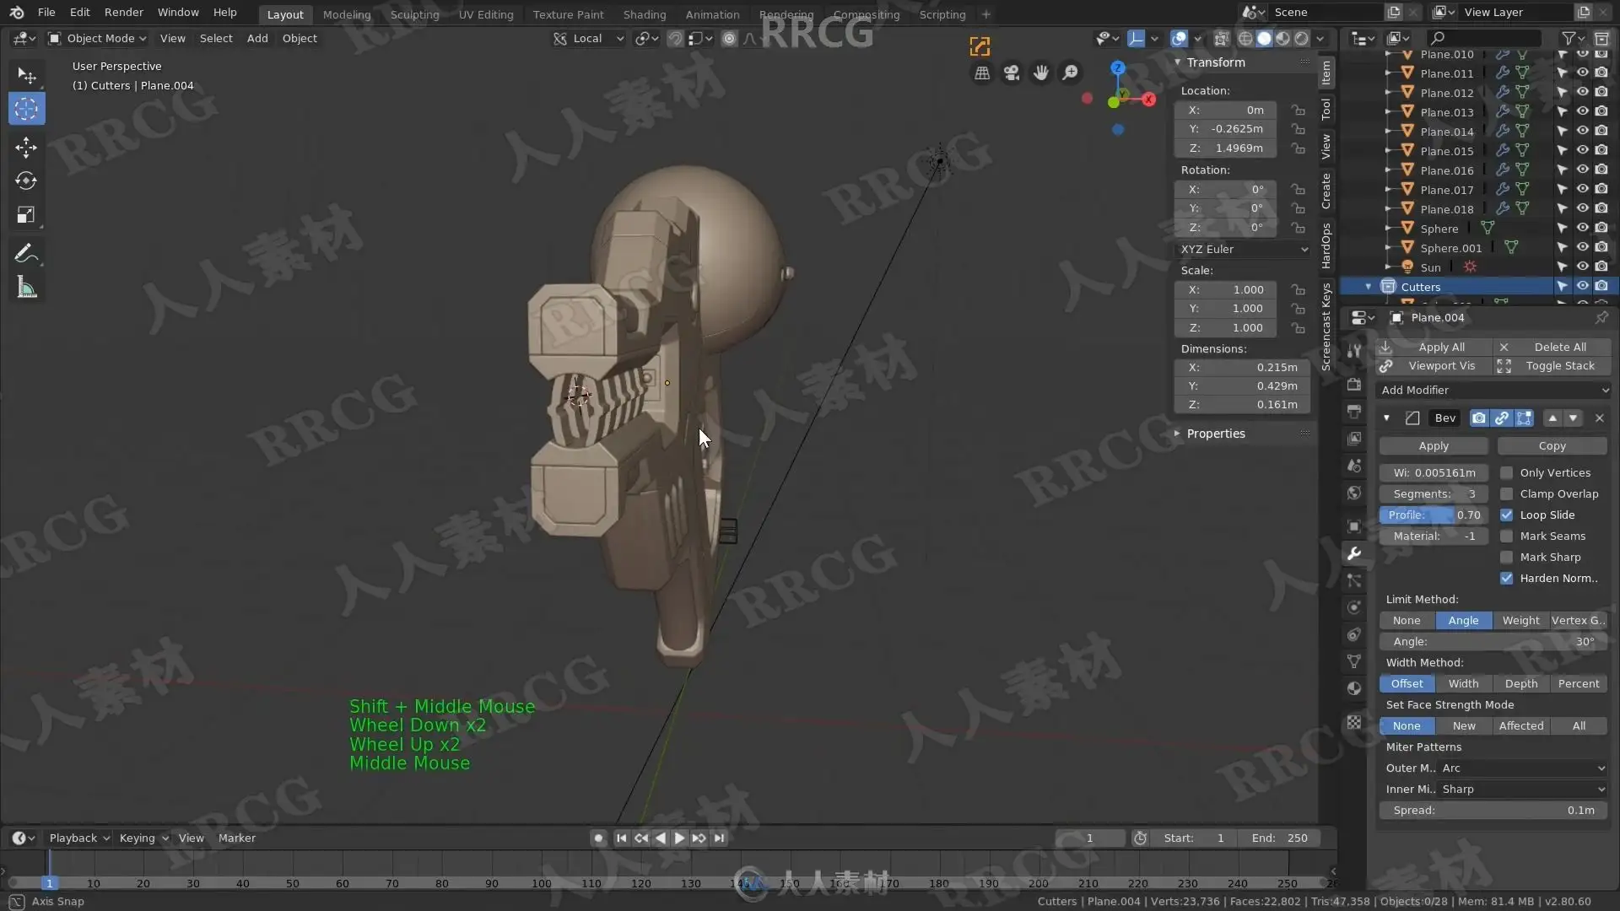This screenshot has height=911, width=1620.
Task: Hide Sphere.001 with its eye icon
Action: [1582, 248]
